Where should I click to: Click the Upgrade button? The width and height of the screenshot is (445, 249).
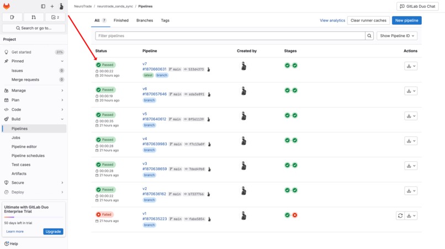tap(53, 231)
